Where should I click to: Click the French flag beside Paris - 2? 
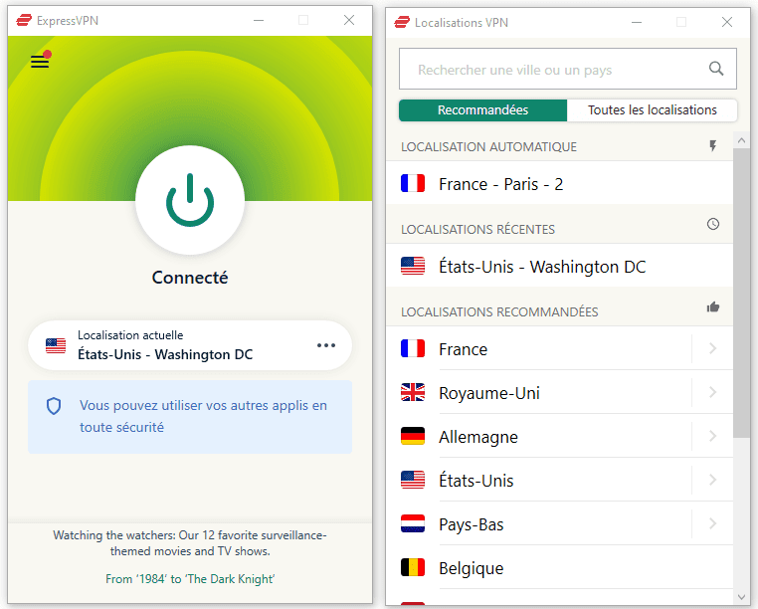point(413,183)
